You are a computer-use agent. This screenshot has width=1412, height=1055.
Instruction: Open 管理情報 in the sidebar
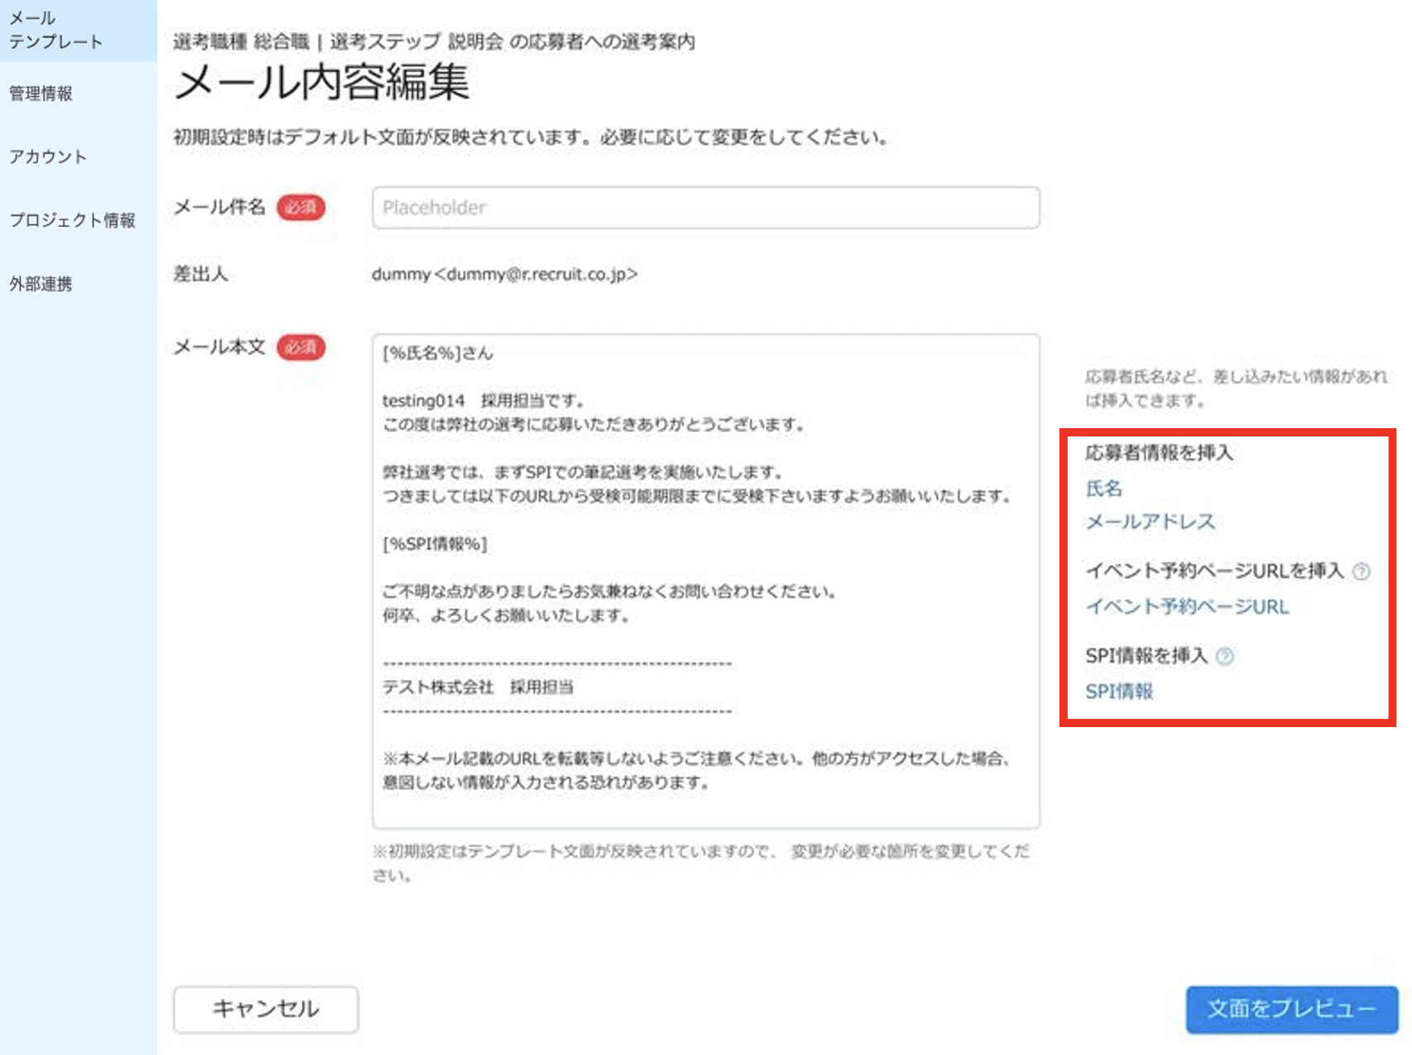tap(41, 94)
